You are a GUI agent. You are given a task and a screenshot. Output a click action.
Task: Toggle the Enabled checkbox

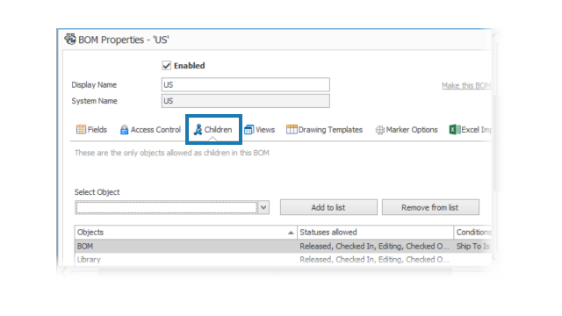(166, 66)
